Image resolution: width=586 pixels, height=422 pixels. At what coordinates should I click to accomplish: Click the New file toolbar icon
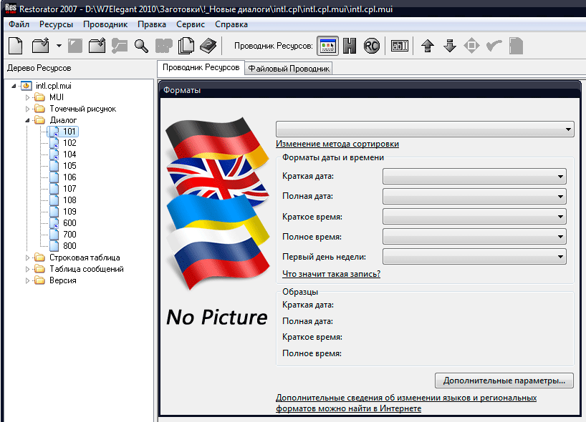point(15,46)
